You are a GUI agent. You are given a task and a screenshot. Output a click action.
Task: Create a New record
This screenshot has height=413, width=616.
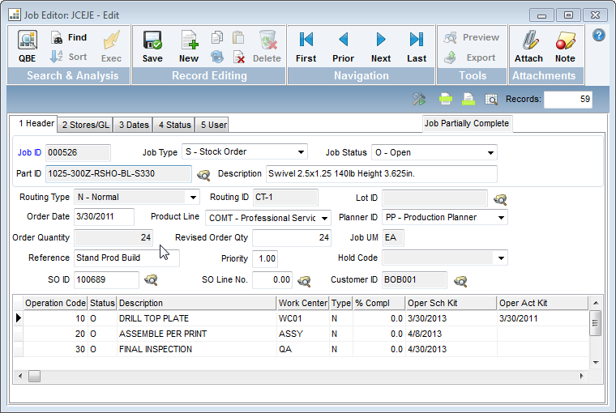pos(189,46)
